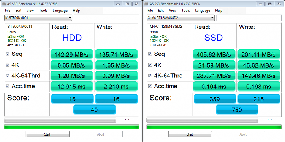Click text field beside ST500NM0011 dropdown

coord(106,18)
